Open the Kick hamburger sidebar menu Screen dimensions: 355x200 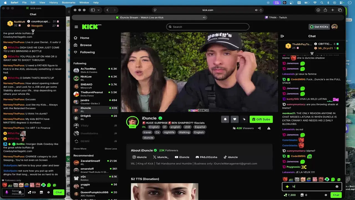(x=76, y=27)
